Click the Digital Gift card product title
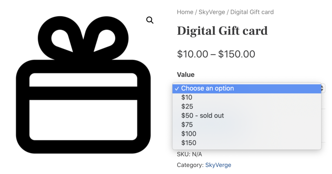 [x=222, y=31]
